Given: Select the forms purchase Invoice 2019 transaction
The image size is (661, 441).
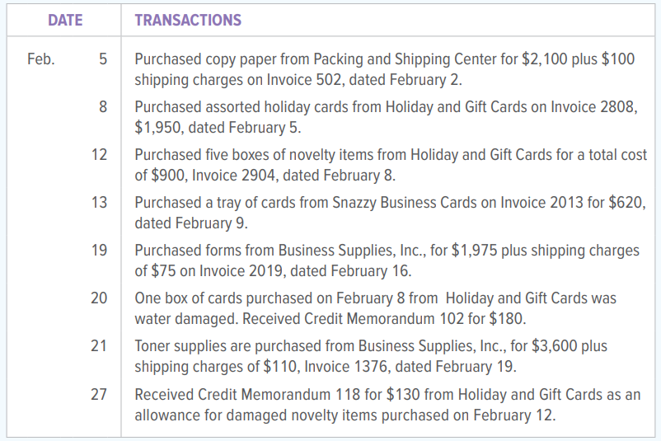Looking at the screenshot, I should tap(387, 260).
